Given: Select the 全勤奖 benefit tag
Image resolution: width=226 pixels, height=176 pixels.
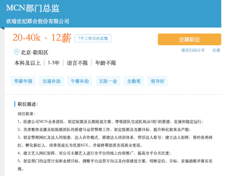Looking at the screenshot, I should pos(134,81).
